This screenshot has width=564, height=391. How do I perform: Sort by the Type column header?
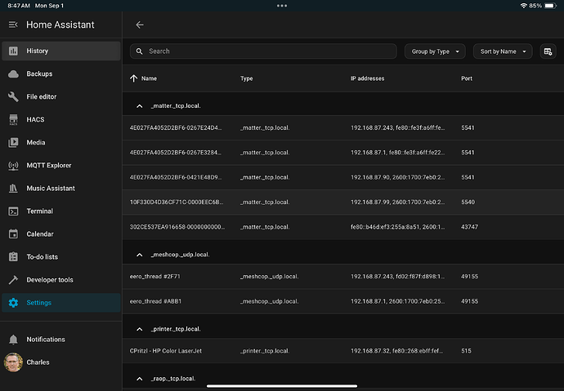coord(246,78)
